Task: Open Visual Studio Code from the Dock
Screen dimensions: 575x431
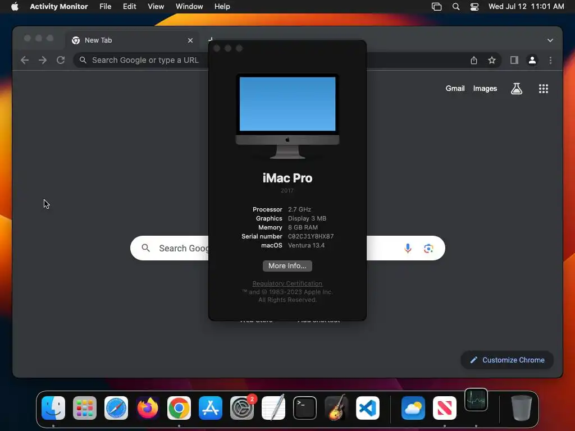Action: [367, 408]
